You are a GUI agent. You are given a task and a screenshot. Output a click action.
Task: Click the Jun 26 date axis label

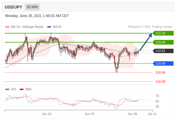(x=132, y=114)
